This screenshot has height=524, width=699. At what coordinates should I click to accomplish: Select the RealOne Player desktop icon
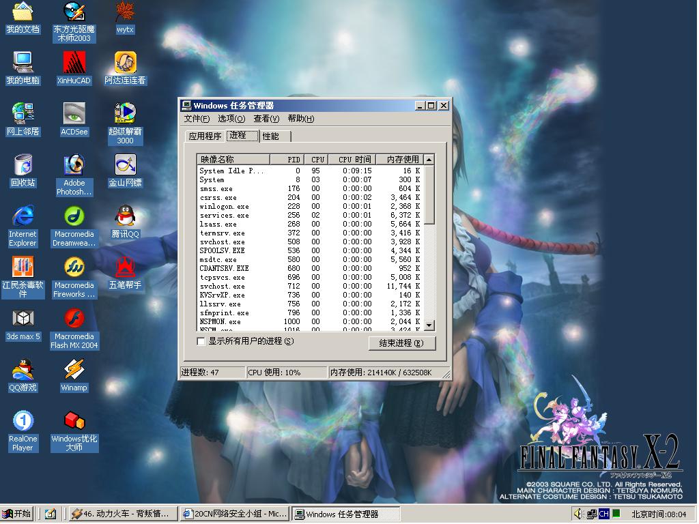[x=23, y=431]
